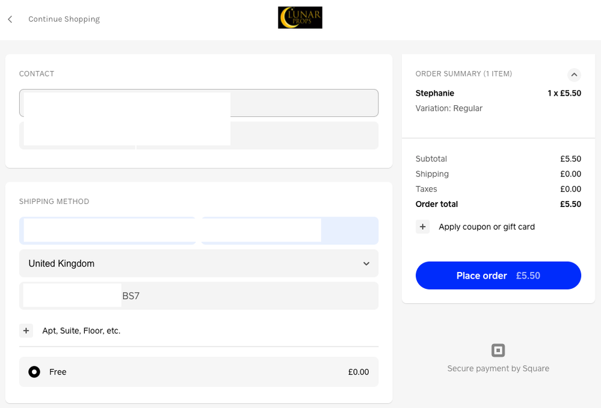Click the Secure payment by Square text
Image resolution: width=601 pixels, height=408 pixels.
click(498, 368)
